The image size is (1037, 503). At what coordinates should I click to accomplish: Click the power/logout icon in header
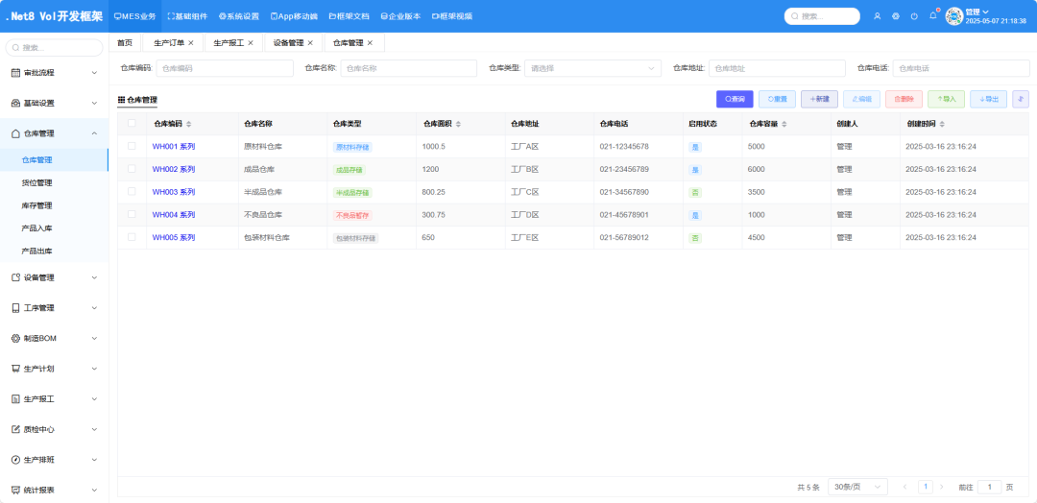point(913,16)
